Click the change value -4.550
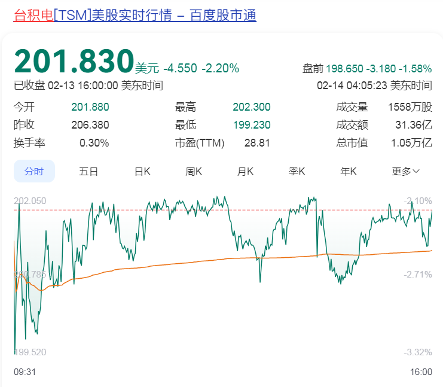This screenshot has height=387, width=443. (x=181, y=68)
